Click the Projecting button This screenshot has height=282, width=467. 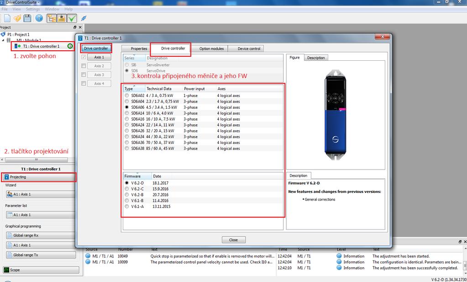pos(38,177)
